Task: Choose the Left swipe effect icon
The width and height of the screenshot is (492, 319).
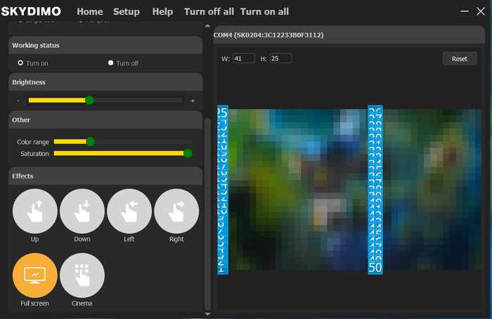Action: pyautogui.click(x=129, y=211)
